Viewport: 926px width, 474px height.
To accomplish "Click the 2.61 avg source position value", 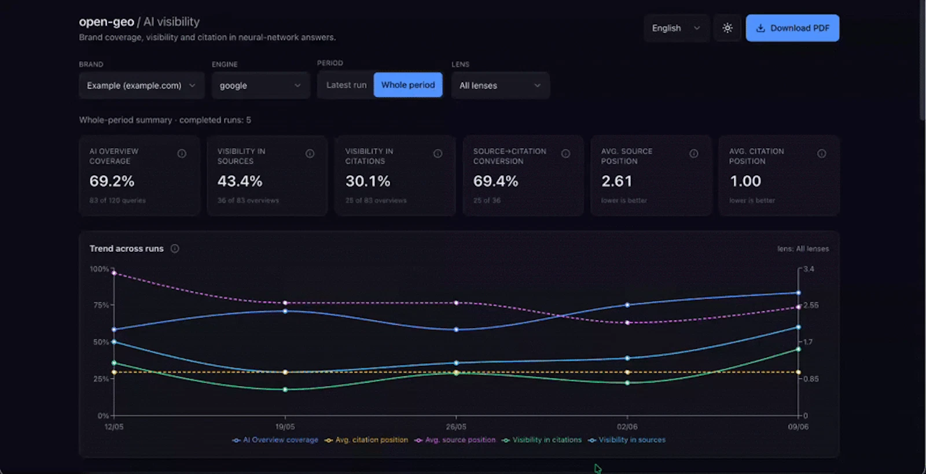I will 616,181.
